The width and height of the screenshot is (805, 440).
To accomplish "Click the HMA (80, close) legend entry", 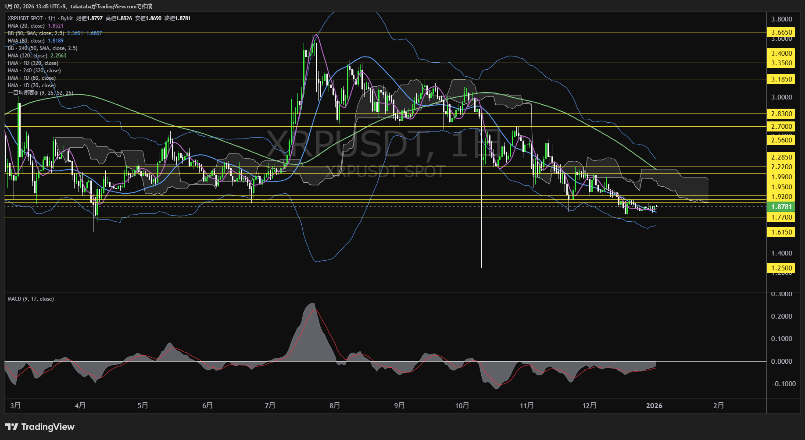I will [x=26, y=40].
